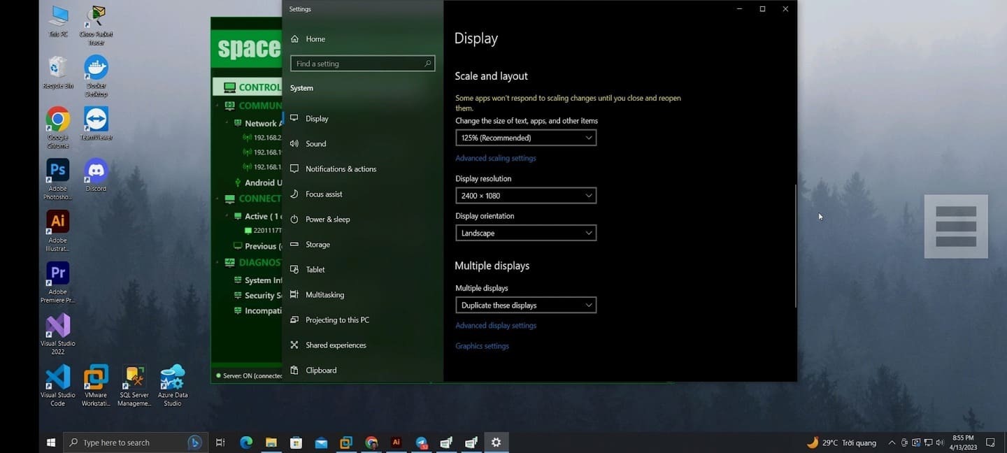Select Google Chrome desktop icon
Image resolution: width=1007 pixels, height=453 pixels.
tap(58, 127)
